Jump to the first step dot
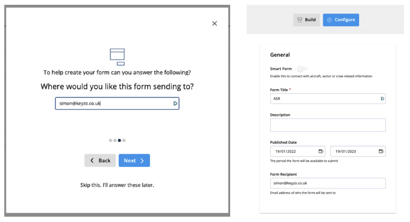This screenshot has width=410, height=222. coord(111,140)
